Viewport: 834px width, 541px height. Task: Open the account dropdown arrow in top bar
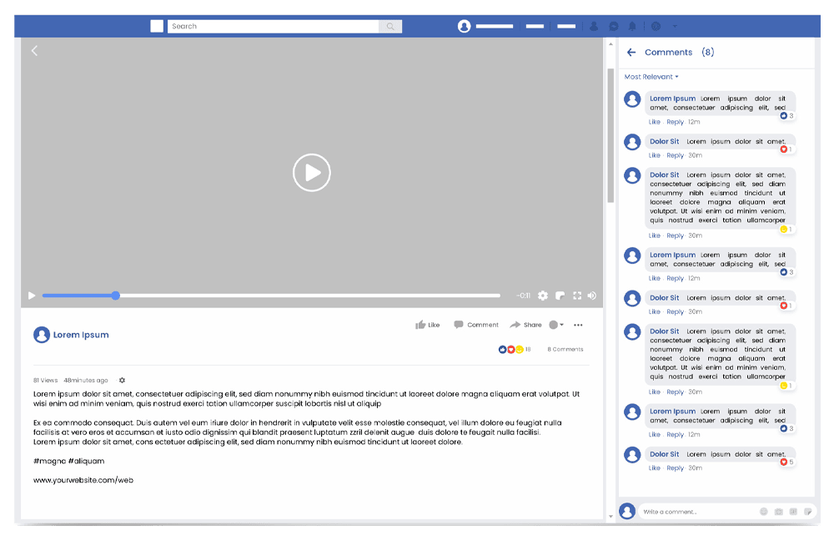click(x=675, y=26)
